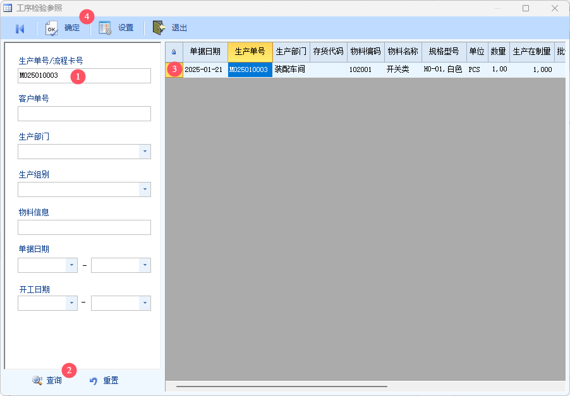Click the 重置 reset button text

pyautogui.click(x=111, y=381)
